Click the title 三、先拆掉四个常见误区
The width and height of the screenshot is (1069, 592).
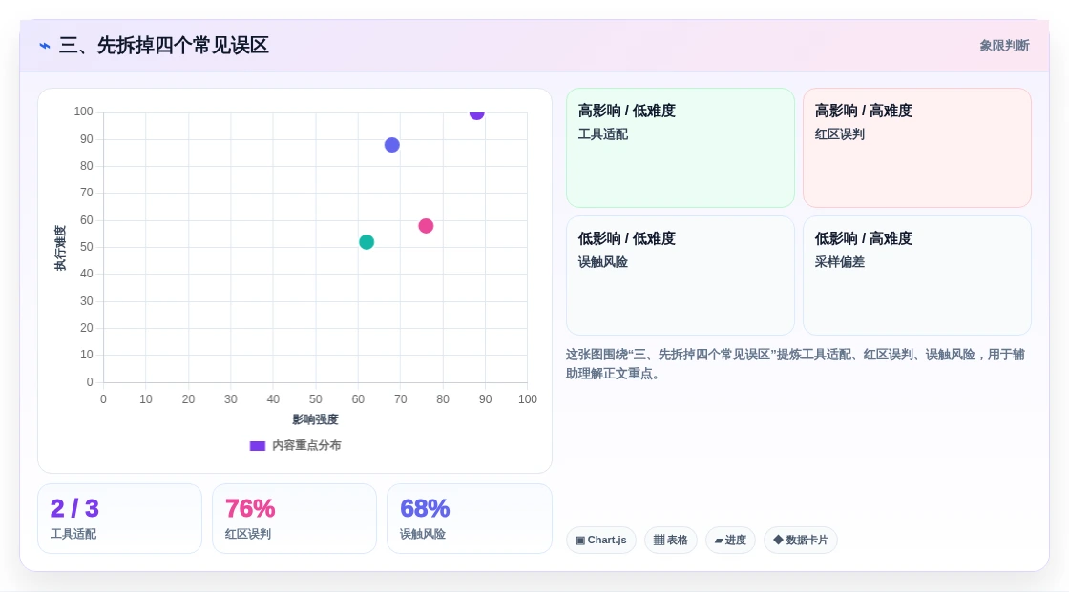(163, 46)
